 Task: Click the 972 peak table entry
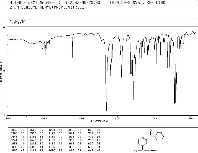(72, 140)
